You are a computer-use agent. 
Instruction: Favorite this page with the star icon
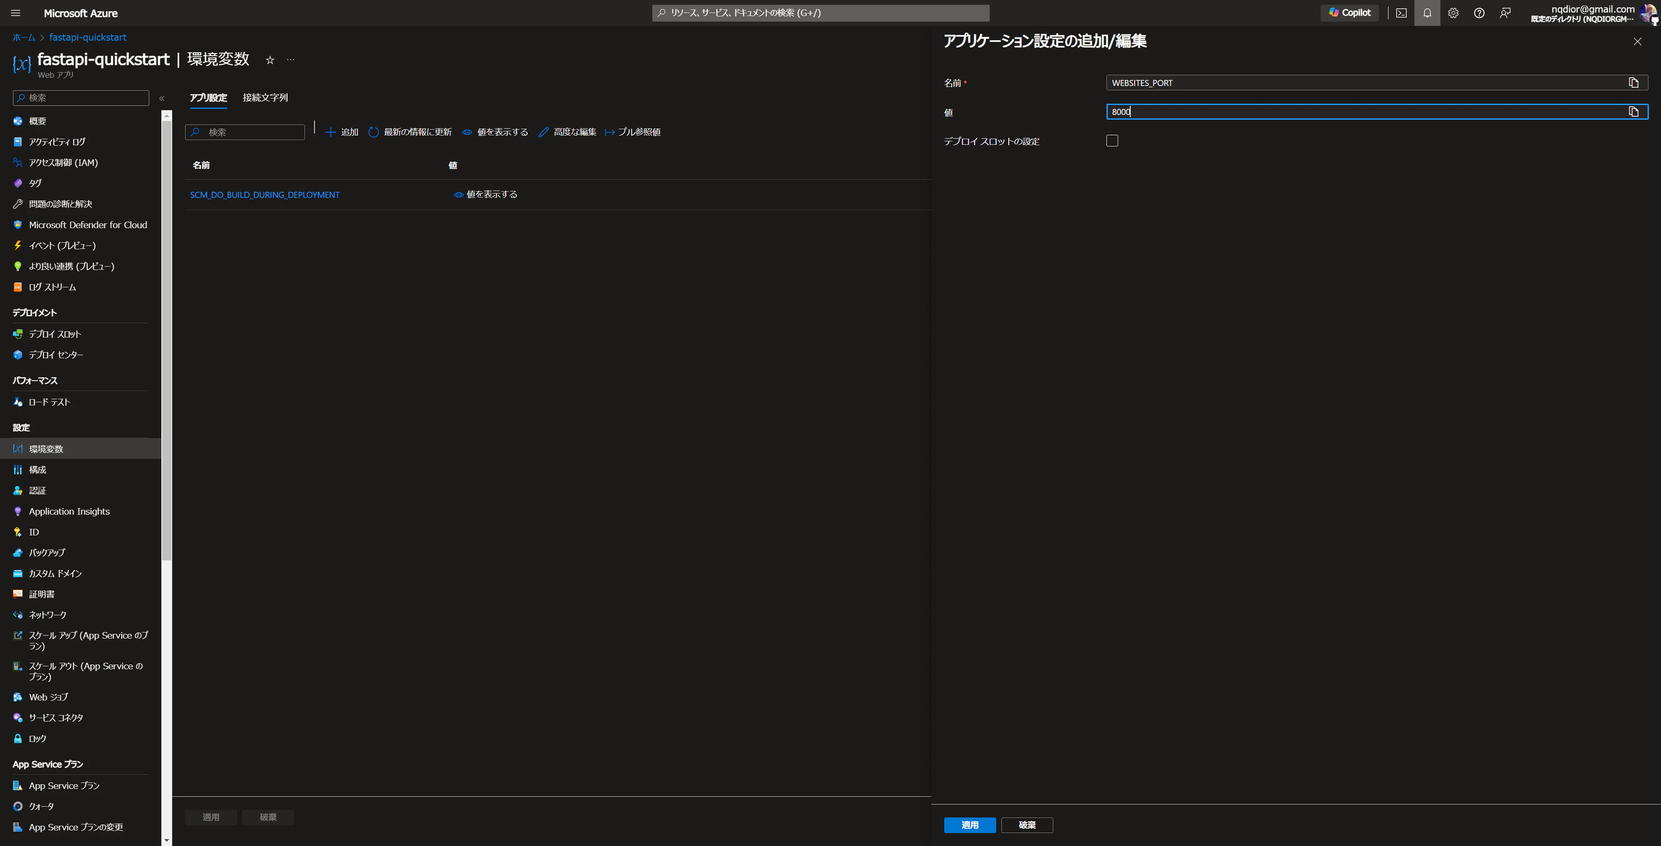[270, 60]
